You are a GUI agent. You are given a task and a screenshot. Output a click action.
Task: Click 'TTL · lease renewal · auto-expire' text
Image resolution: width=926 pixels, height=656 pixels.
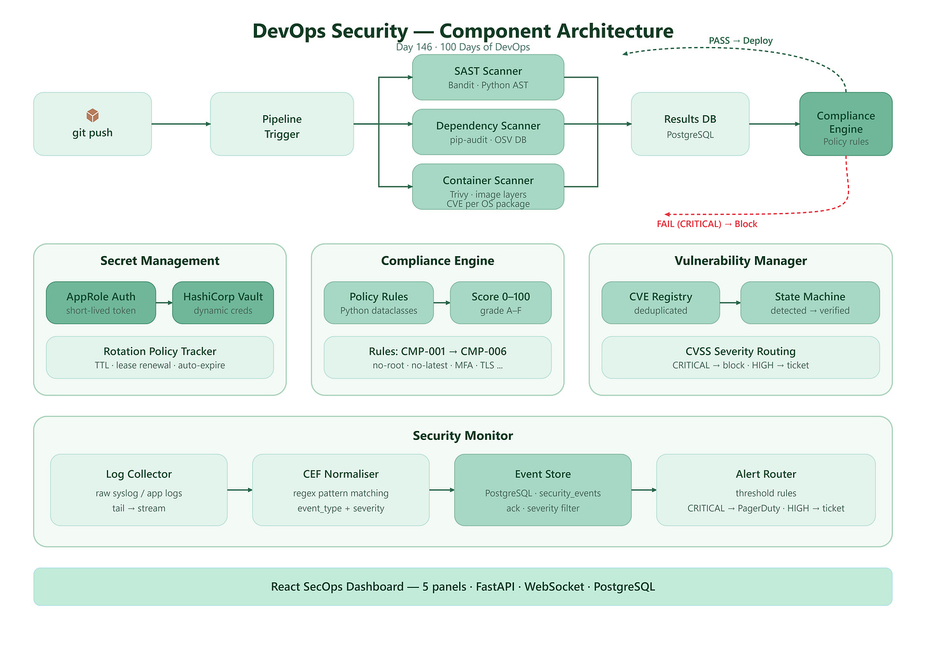coord(160,366)
